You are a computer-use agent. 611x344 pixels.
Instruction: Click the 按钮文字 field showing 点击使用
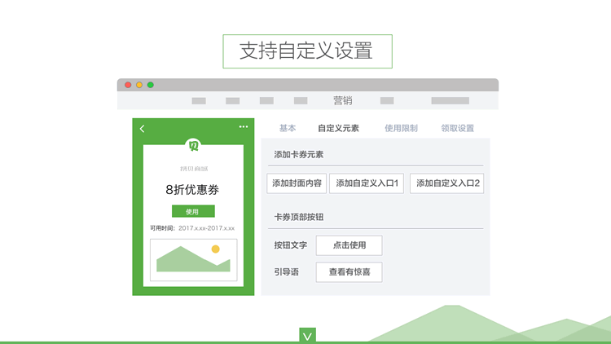point(349,245)
